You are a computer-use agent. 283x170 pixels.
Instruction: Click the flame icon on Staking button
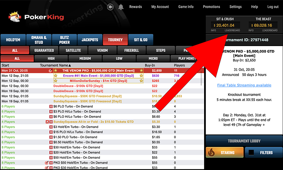[212, 153]
